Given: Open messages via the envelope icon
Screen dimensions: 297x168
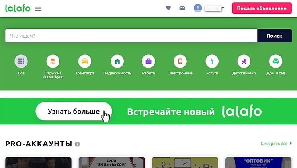Looking at the screenshot, I should (182, 8).
